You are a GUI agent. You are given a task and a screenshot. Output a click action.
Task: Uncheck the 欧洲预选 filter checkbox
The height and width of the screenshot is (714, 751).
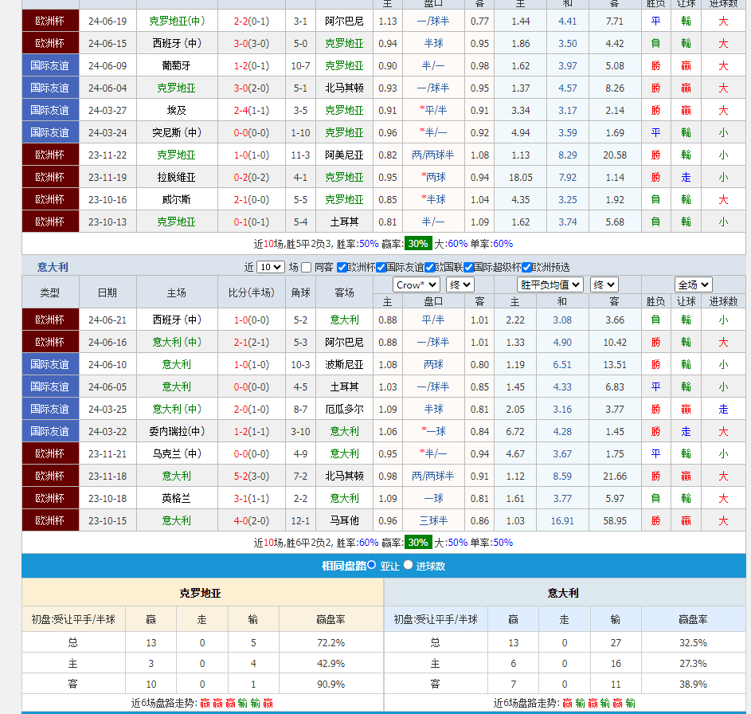[x=526, y=268]
